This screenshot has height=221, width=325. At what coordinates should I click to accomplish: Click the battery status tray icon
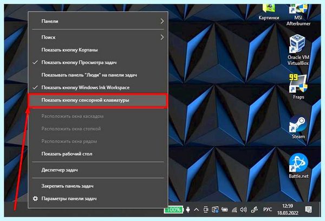click(x=224, y=210)
